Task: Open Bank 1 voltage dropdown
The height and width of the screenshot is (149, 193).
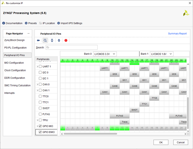Action: pyautogui.click(x=162, y=54)
